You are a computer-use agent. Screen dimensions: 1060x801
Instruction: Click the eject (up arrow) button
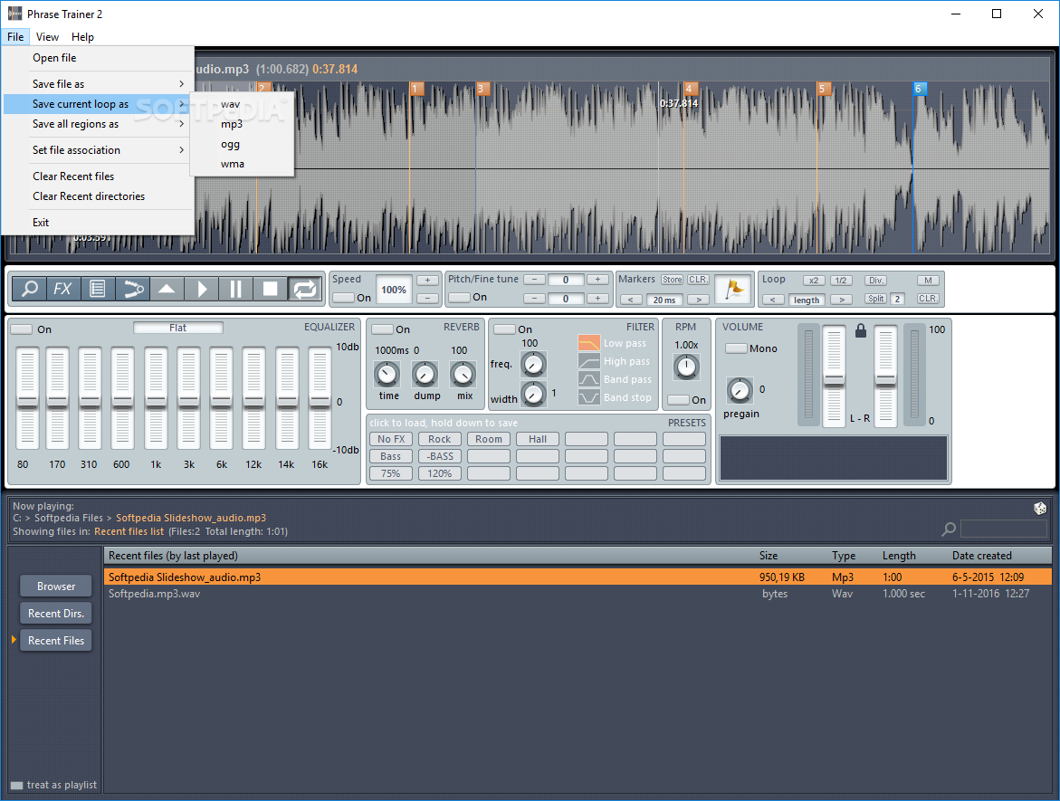pos(167,290)
